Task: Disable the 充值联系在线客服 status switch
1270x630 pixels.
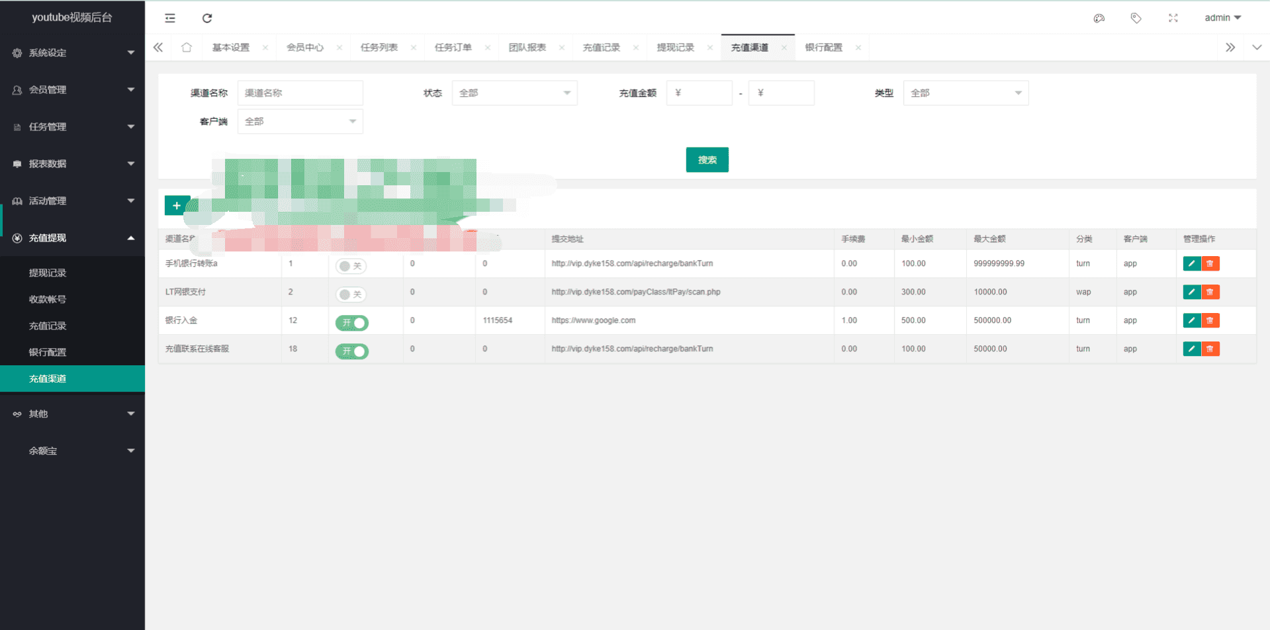Action: (x=351, y=351)
